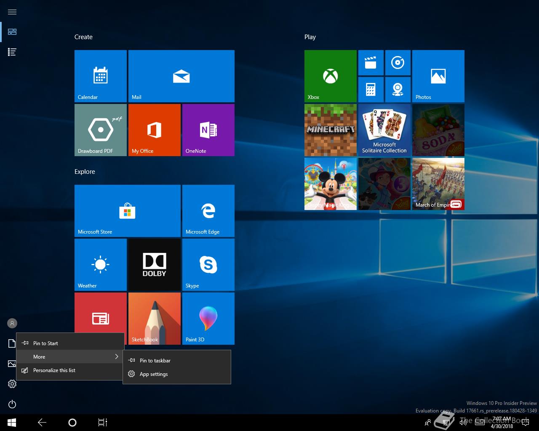The width and height of the screenshot is (539, 431).
Task: Click the taskbar clock and date
Action: tap(502, 423)
